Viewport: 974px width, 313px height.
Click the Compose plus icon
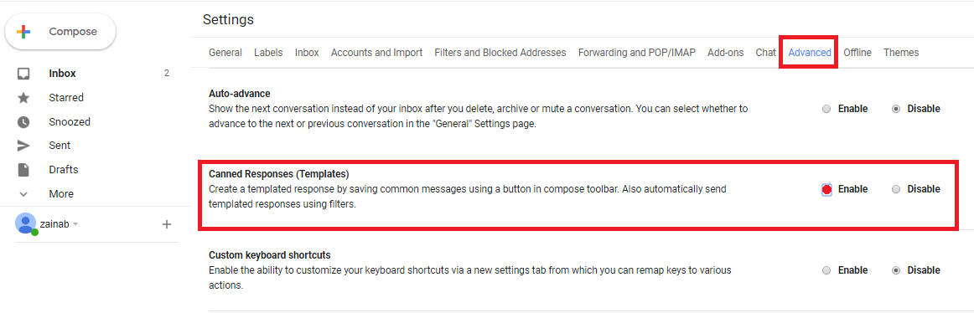click(23, 32)
